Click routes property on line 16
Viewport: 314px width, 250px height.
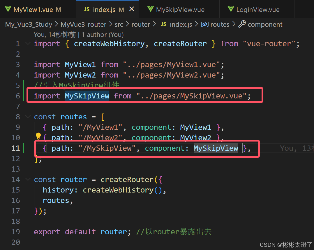(x=56, y=200)
